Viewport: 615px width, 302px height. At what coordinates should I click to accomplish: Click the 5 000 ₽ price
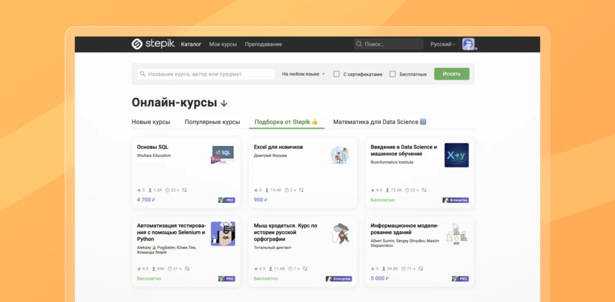pos(380,279)
